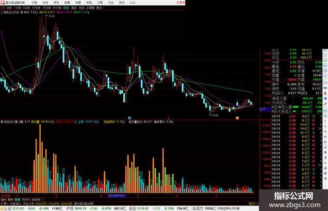Select the 日线 daily chart tab
The width and height of the screenshot is (328, 211).
tap(66, 8)
